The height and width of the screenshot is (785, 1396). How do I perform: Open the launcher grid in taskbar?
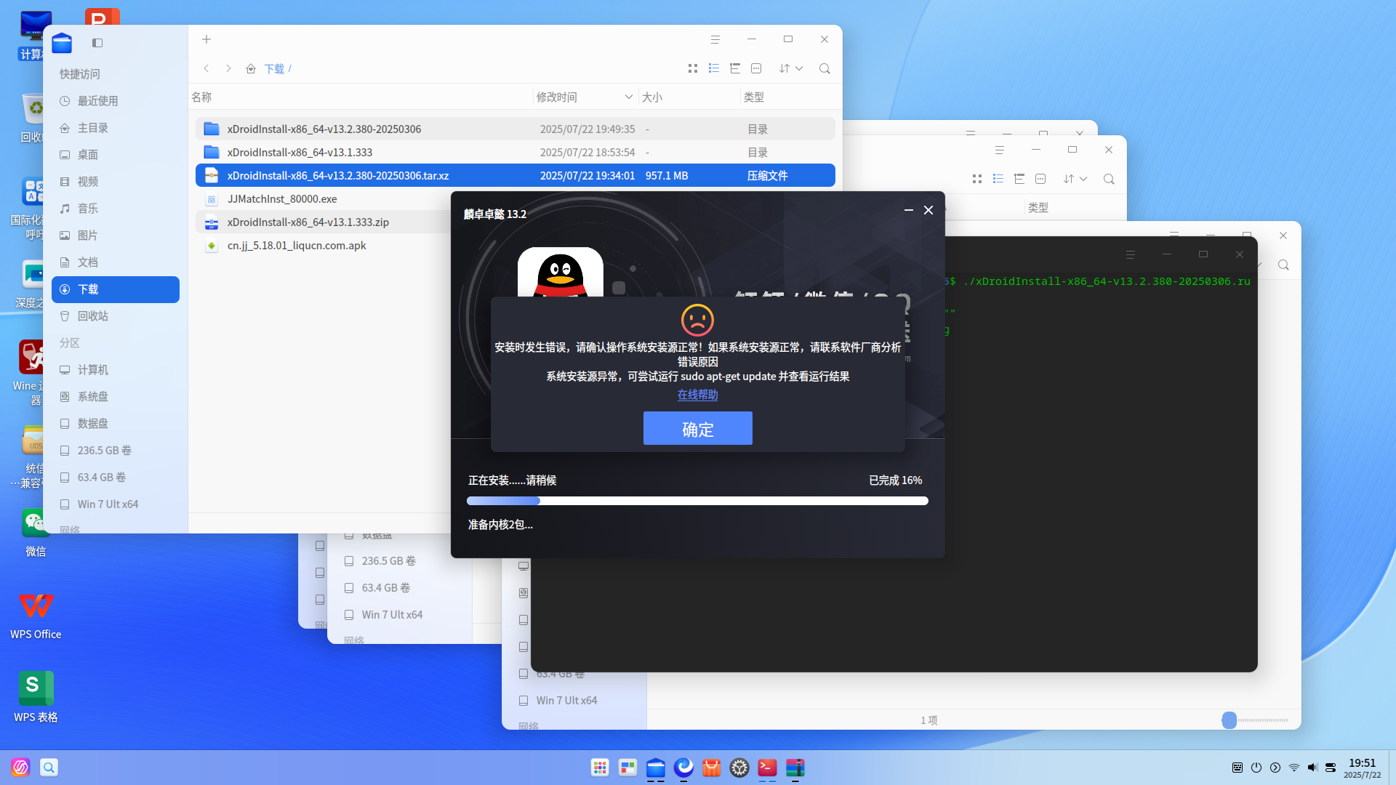[600, 768]
